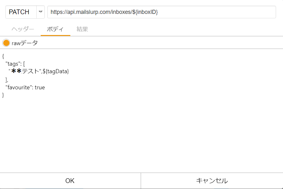Click the closing brace of JSON body
Image resolution: width=283 pixels, height=189 pixels.
[x=3, y=95]
